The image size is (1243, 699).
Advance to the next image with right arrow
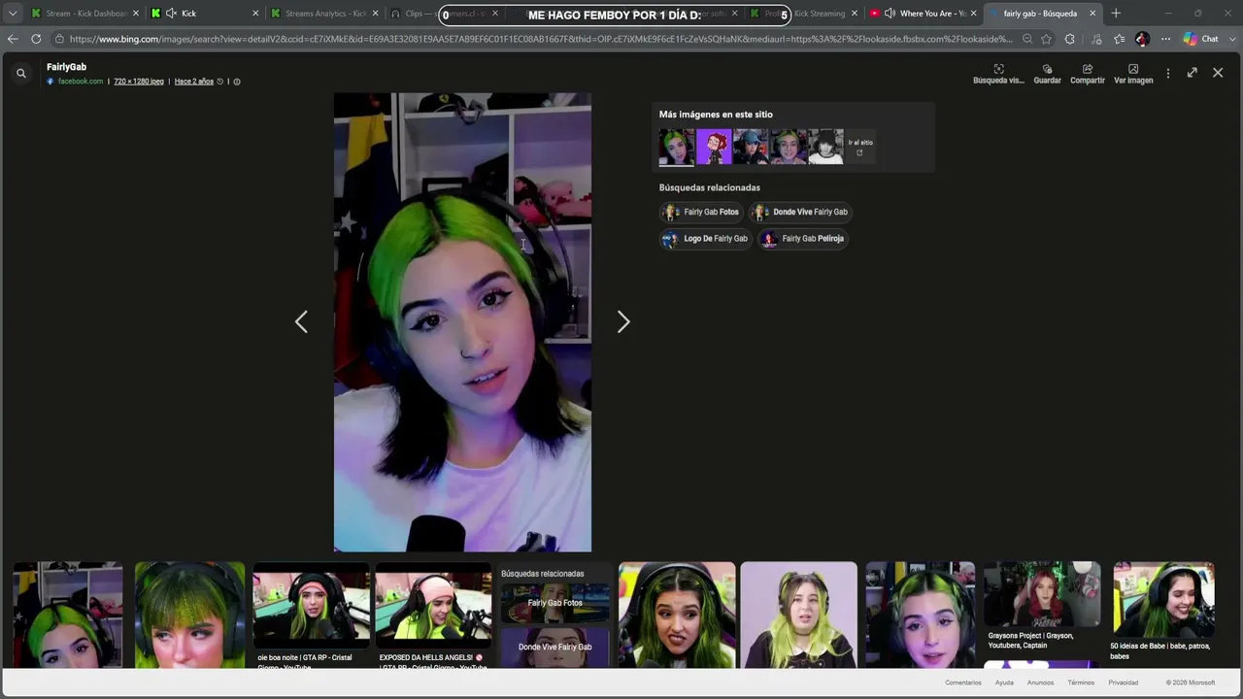(x=623, y=321)
